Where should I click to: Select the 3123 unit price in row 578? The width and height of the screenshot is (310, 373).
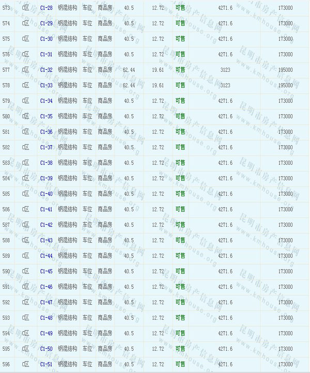pyautogui.click(x=225, y=85)
